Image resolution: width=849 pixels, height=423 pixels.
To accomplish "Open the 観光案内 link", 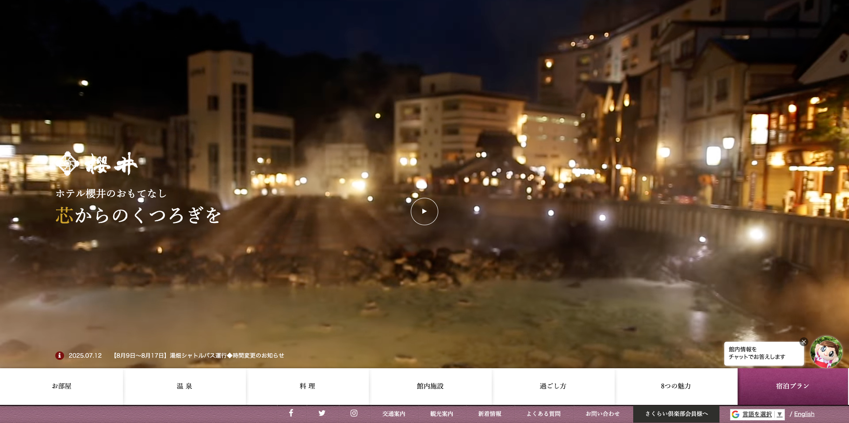I will 442,414.
